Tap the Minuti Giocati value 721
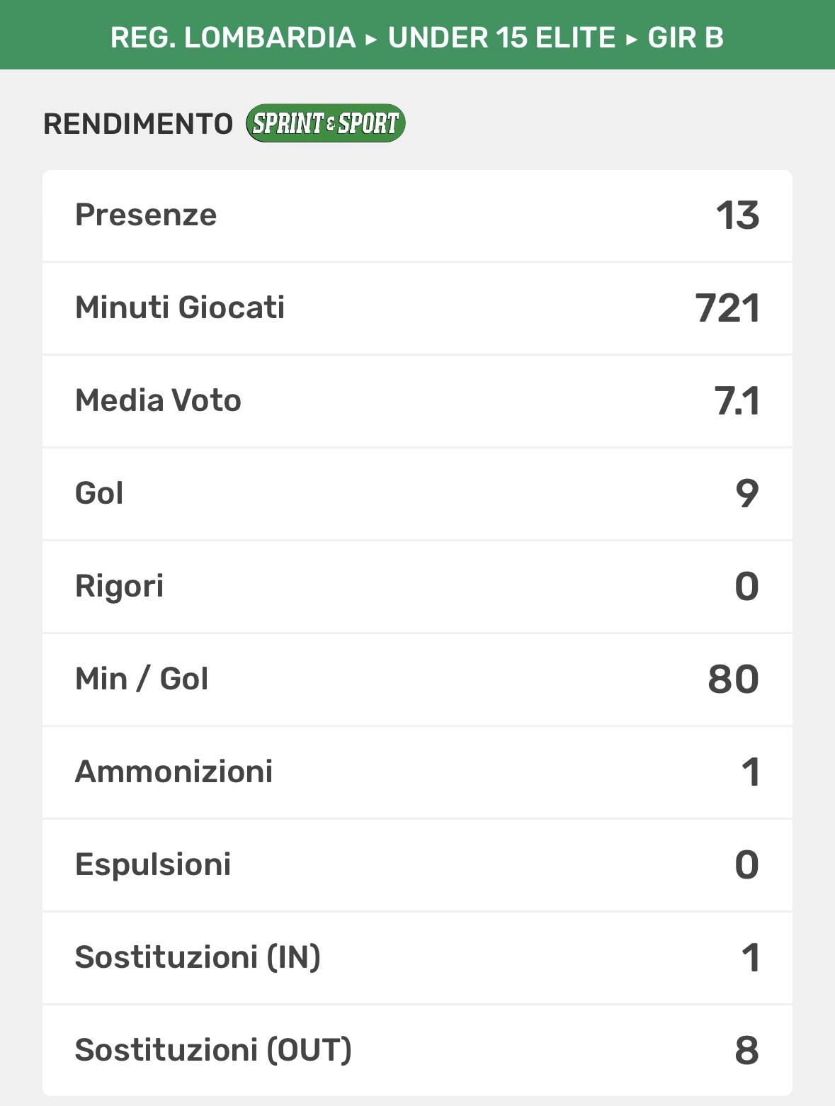 tap(727, 308)
